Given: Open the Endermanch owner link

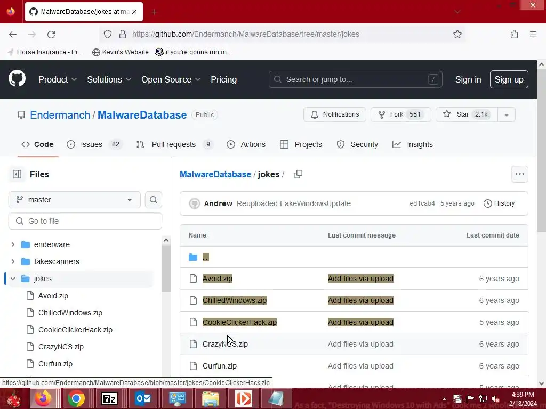Looking at the screenshot, I should pos(60,115).
